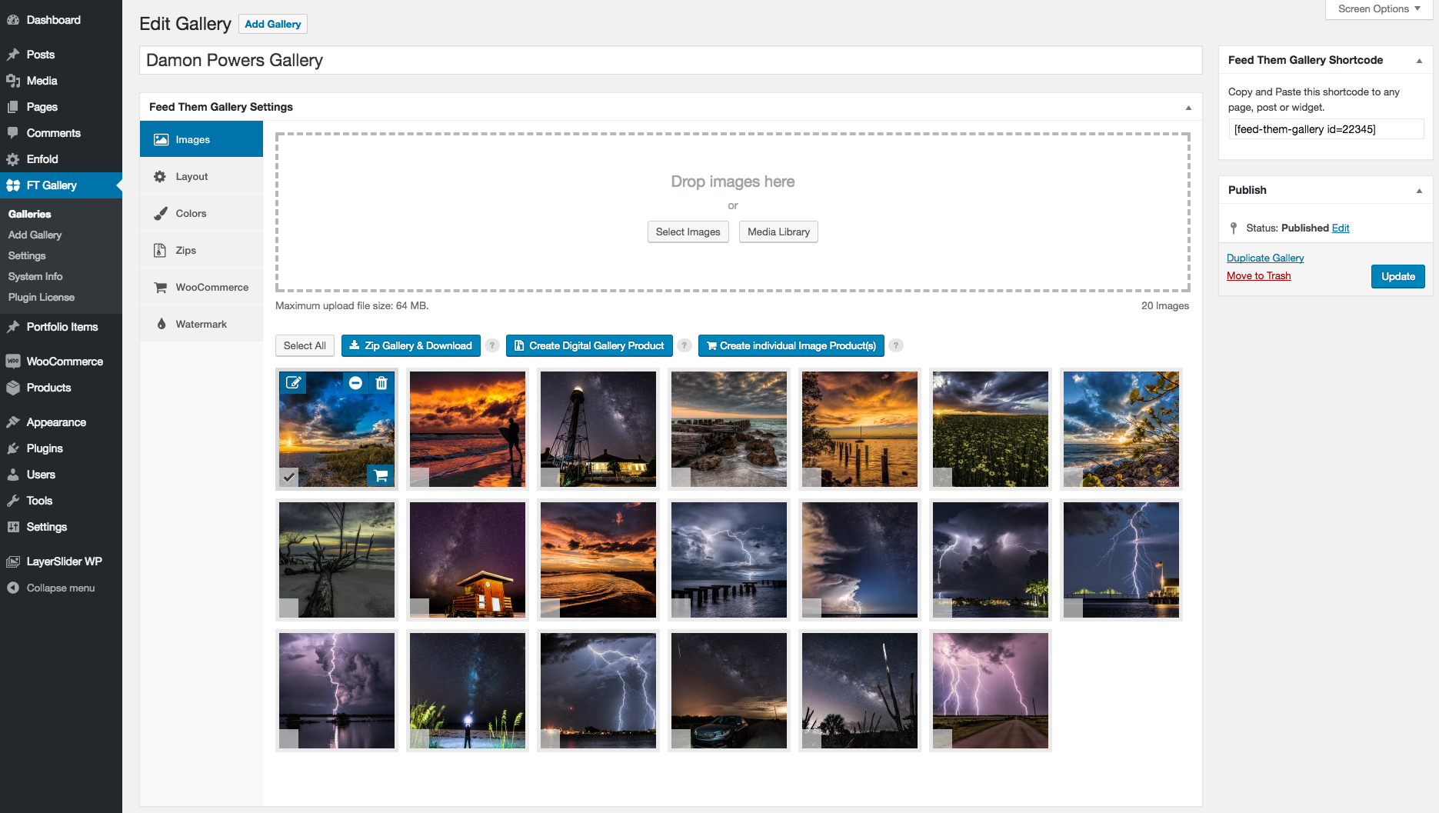Click the Users person icon
Screen dimensions: 1439x813
click(x=13, y=475)
